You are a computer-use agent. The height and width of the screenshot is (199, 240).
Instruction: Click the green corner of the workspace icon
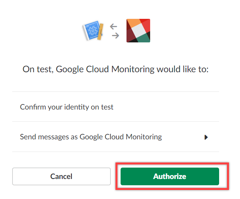coord(143,38)
